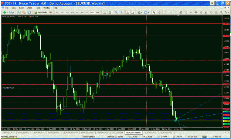Open the Indicators list icon

coord(139,13)
